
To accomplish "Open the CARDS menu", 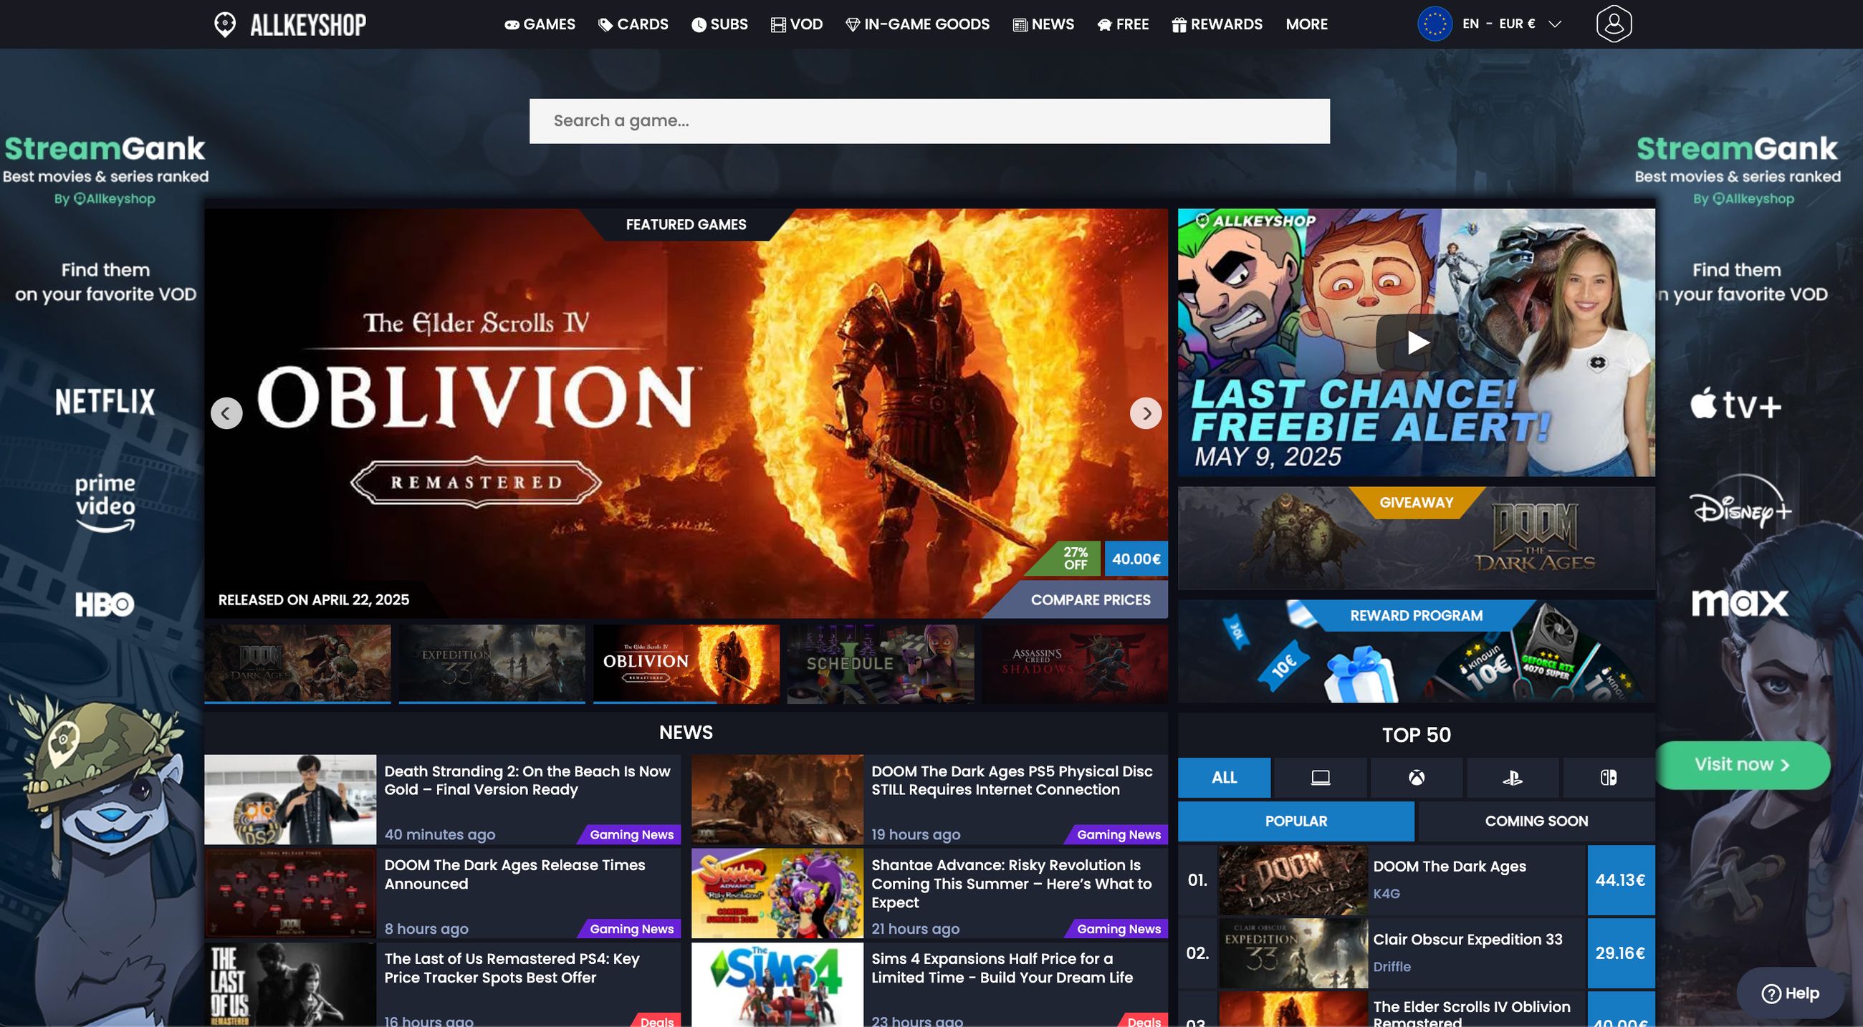I will pyautogui.click(x=633, y=24).
